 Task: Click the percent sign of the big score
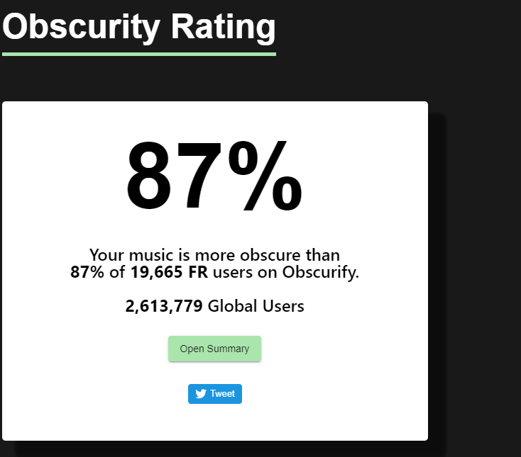point(265,176)
